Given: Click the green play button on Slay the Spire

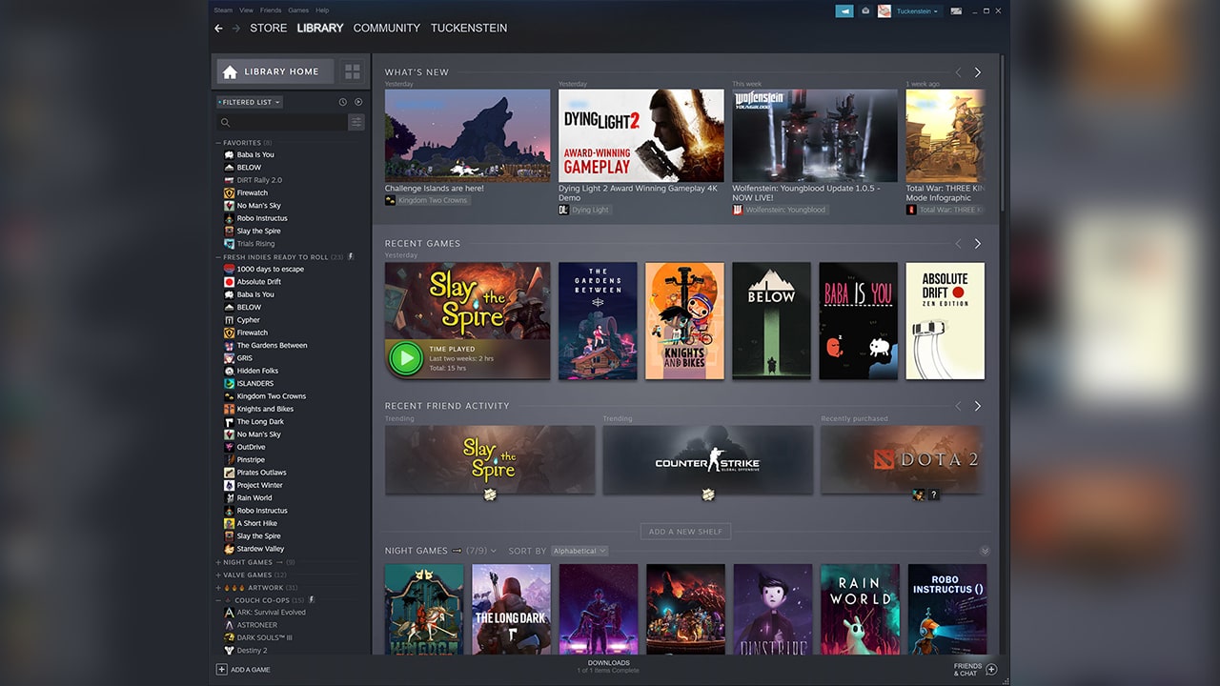Looking at the screenshot, I should pos(406,359).
